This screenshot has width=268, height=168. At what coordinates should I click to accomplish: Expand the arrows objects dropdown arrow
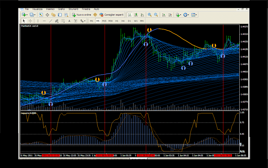[85, 21]
